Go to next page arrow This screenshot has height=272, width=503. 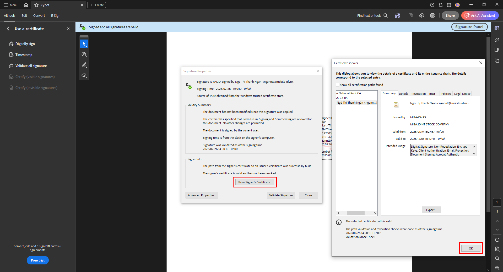click(x=497, y=230)
